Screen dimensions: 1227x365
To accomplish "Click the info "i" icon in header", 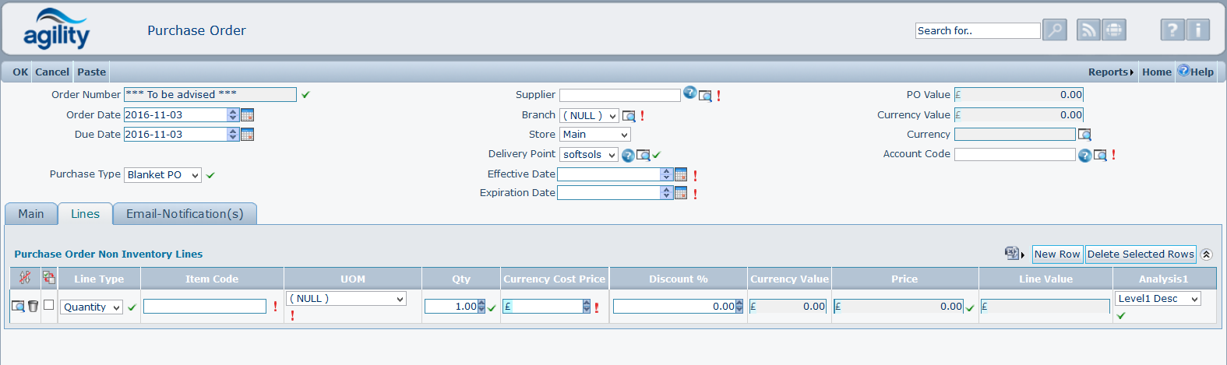I will click(1198, 30).
